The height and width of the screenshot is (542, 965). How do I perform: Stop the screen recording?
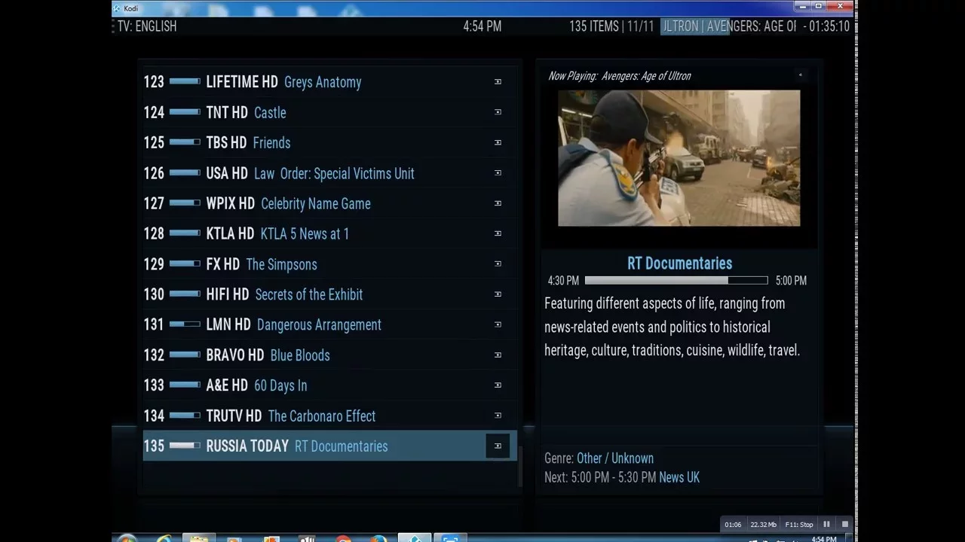click(x=844, y=524)
